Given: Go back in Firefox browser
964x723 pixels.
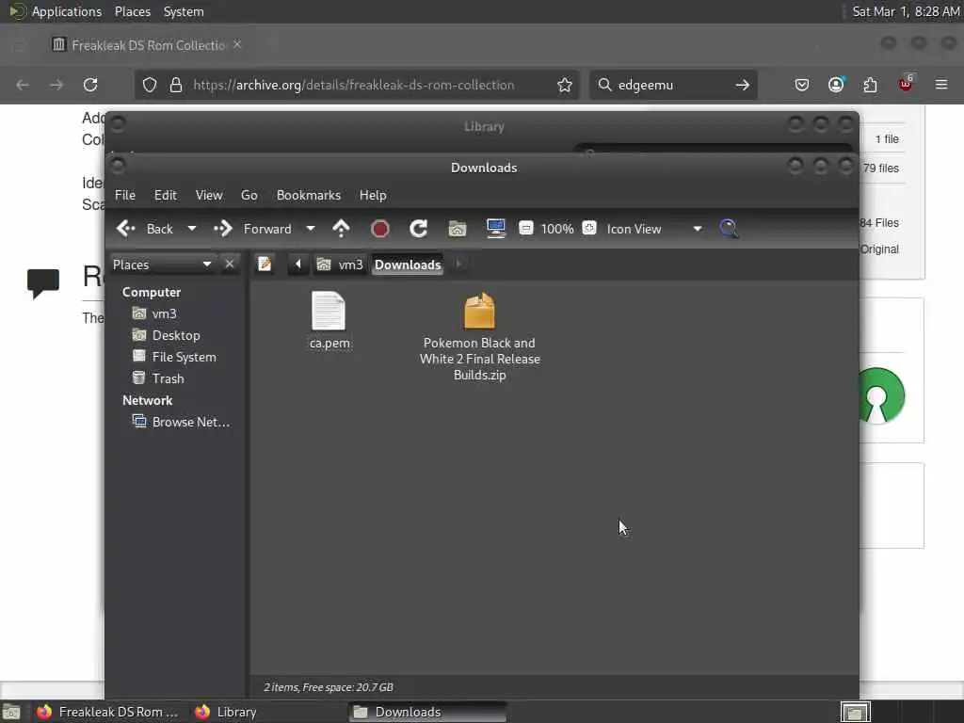Looking at the screenshot, I should pyautogui.click(x=23, y=85).
